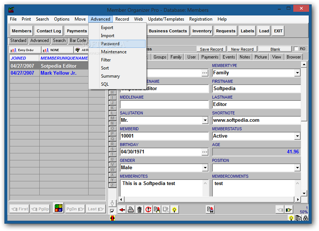The width and height of the screenshot is (319, 231).
Task: Click the MEMBERID field containing 10001
Action: (x=164, y=136)
